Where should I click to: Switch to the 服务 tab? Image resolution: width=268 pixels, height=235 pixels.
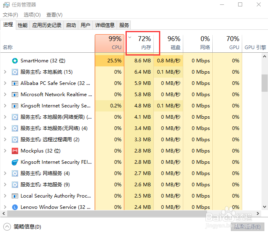pos(124,25)
